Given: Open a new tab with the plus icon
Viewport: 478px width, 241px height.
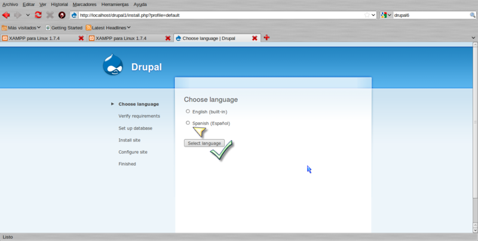Looking at the screenshot, I should pos(266,38).
